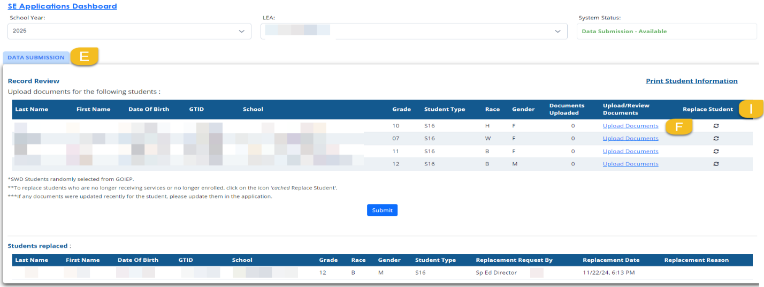This screenshot has height=287, width=764.
Task: Switch to the Data Submission tab
Action: (36, 57)
